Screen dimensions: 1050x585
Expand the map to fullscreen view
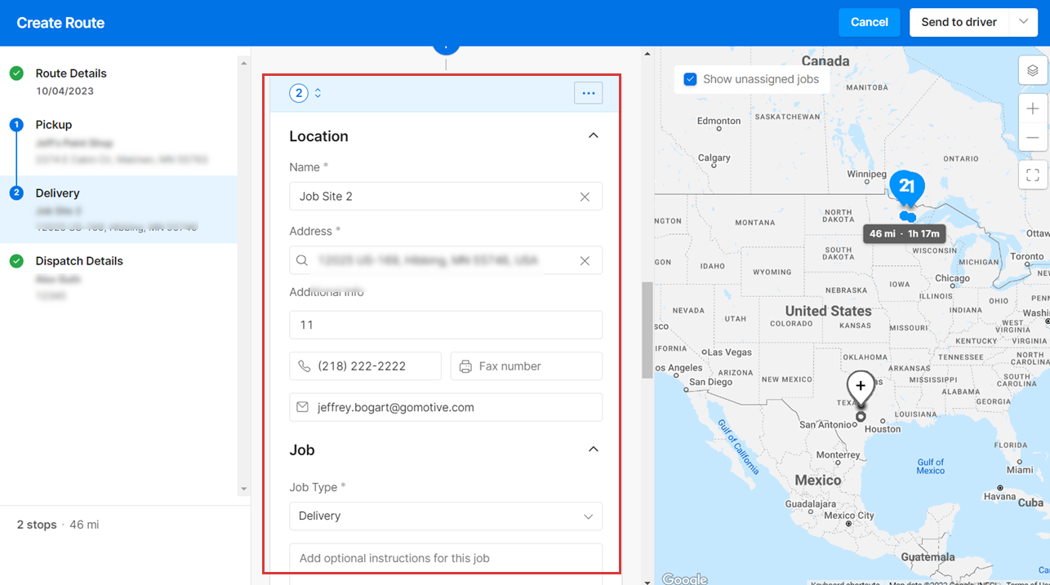pos(1033,175)
